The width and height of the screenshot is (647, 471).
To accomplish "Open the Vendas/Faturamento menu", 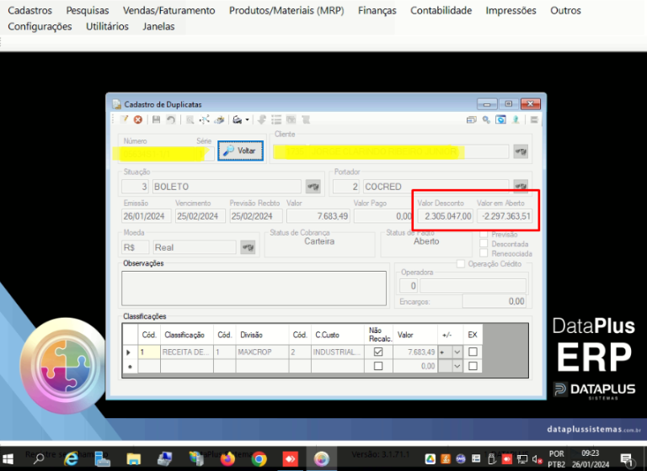I will 168,10.
